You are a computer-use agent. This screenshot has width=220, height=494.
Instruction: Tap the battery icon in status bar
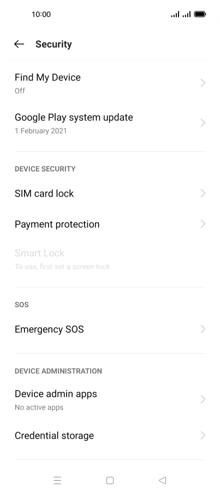click(200, 14)
